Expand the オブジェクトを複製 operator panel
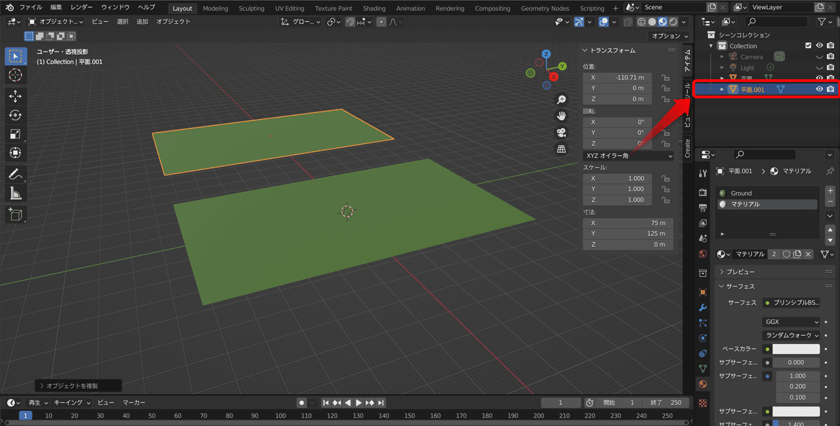 click(78, 386)
